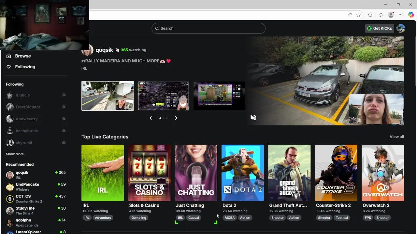
Task: Open the IRL category card
Action: tap(103, 173)
